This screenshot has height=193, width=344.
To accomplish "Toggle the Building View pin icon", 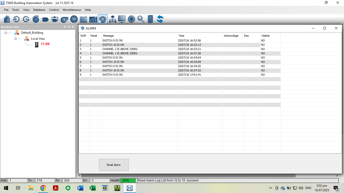I will coord(69,27).
